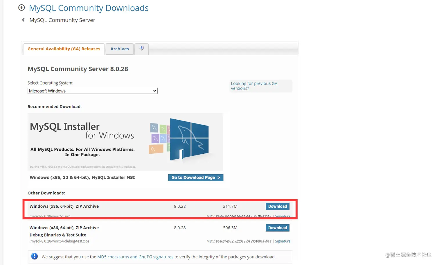Screen dimensions: 439x265
Task: Switch to the Archives tab
Action: 120,49
